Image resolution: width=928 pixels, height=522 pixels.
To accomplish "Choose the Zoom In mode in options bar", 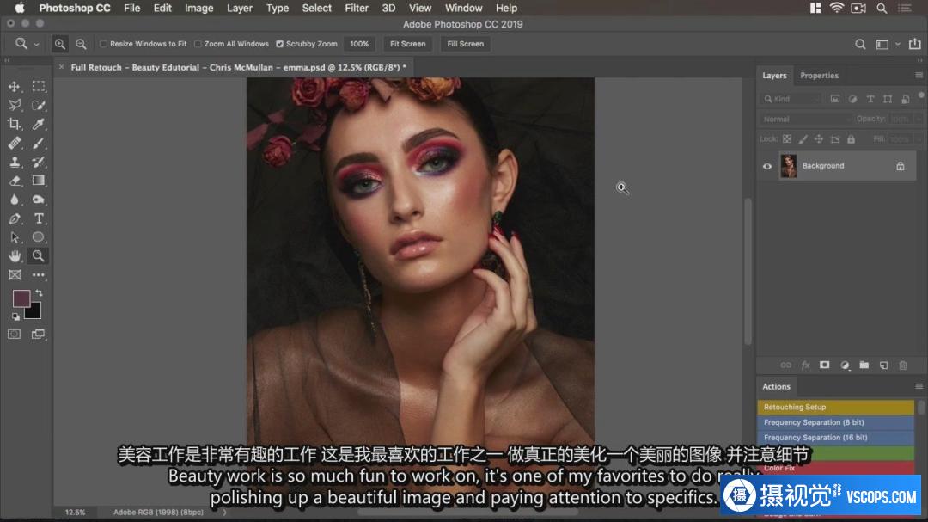I will pos(60,44).
